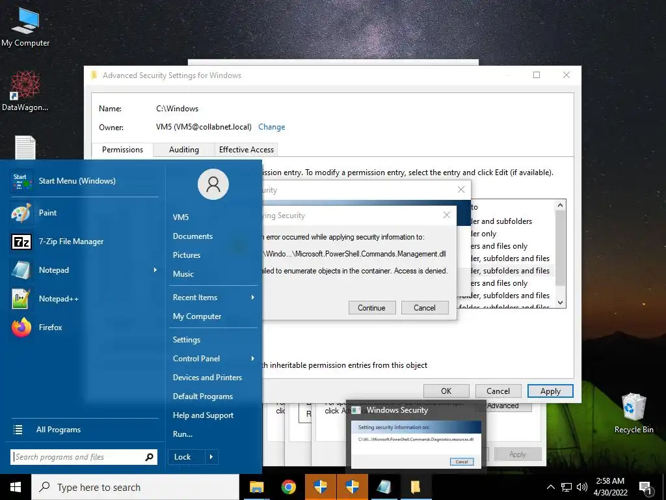Screen dimensions: 666x500
Task: Click OK in Advanced Security Settings
Action: click(446, 391)
